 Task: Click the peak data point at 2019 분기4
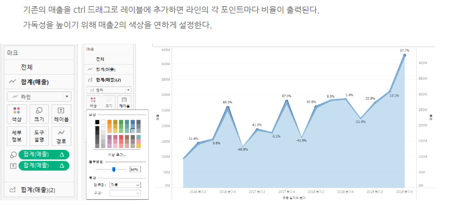point(404,55)
